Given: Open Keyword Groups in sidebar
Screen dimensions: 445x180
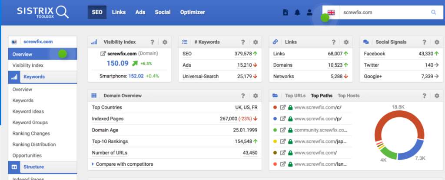Looking at the screenshot, I should [30, 122].
